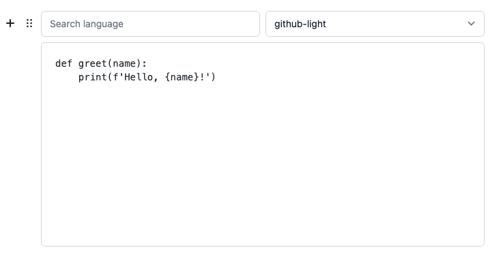Click the greet function name
Screen dimensions: 501x267
[x=93, y=63]
